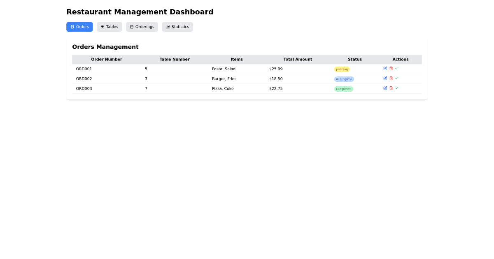Click the edit icon for order ORD001
494x259 pixels.
click(385, 68)
